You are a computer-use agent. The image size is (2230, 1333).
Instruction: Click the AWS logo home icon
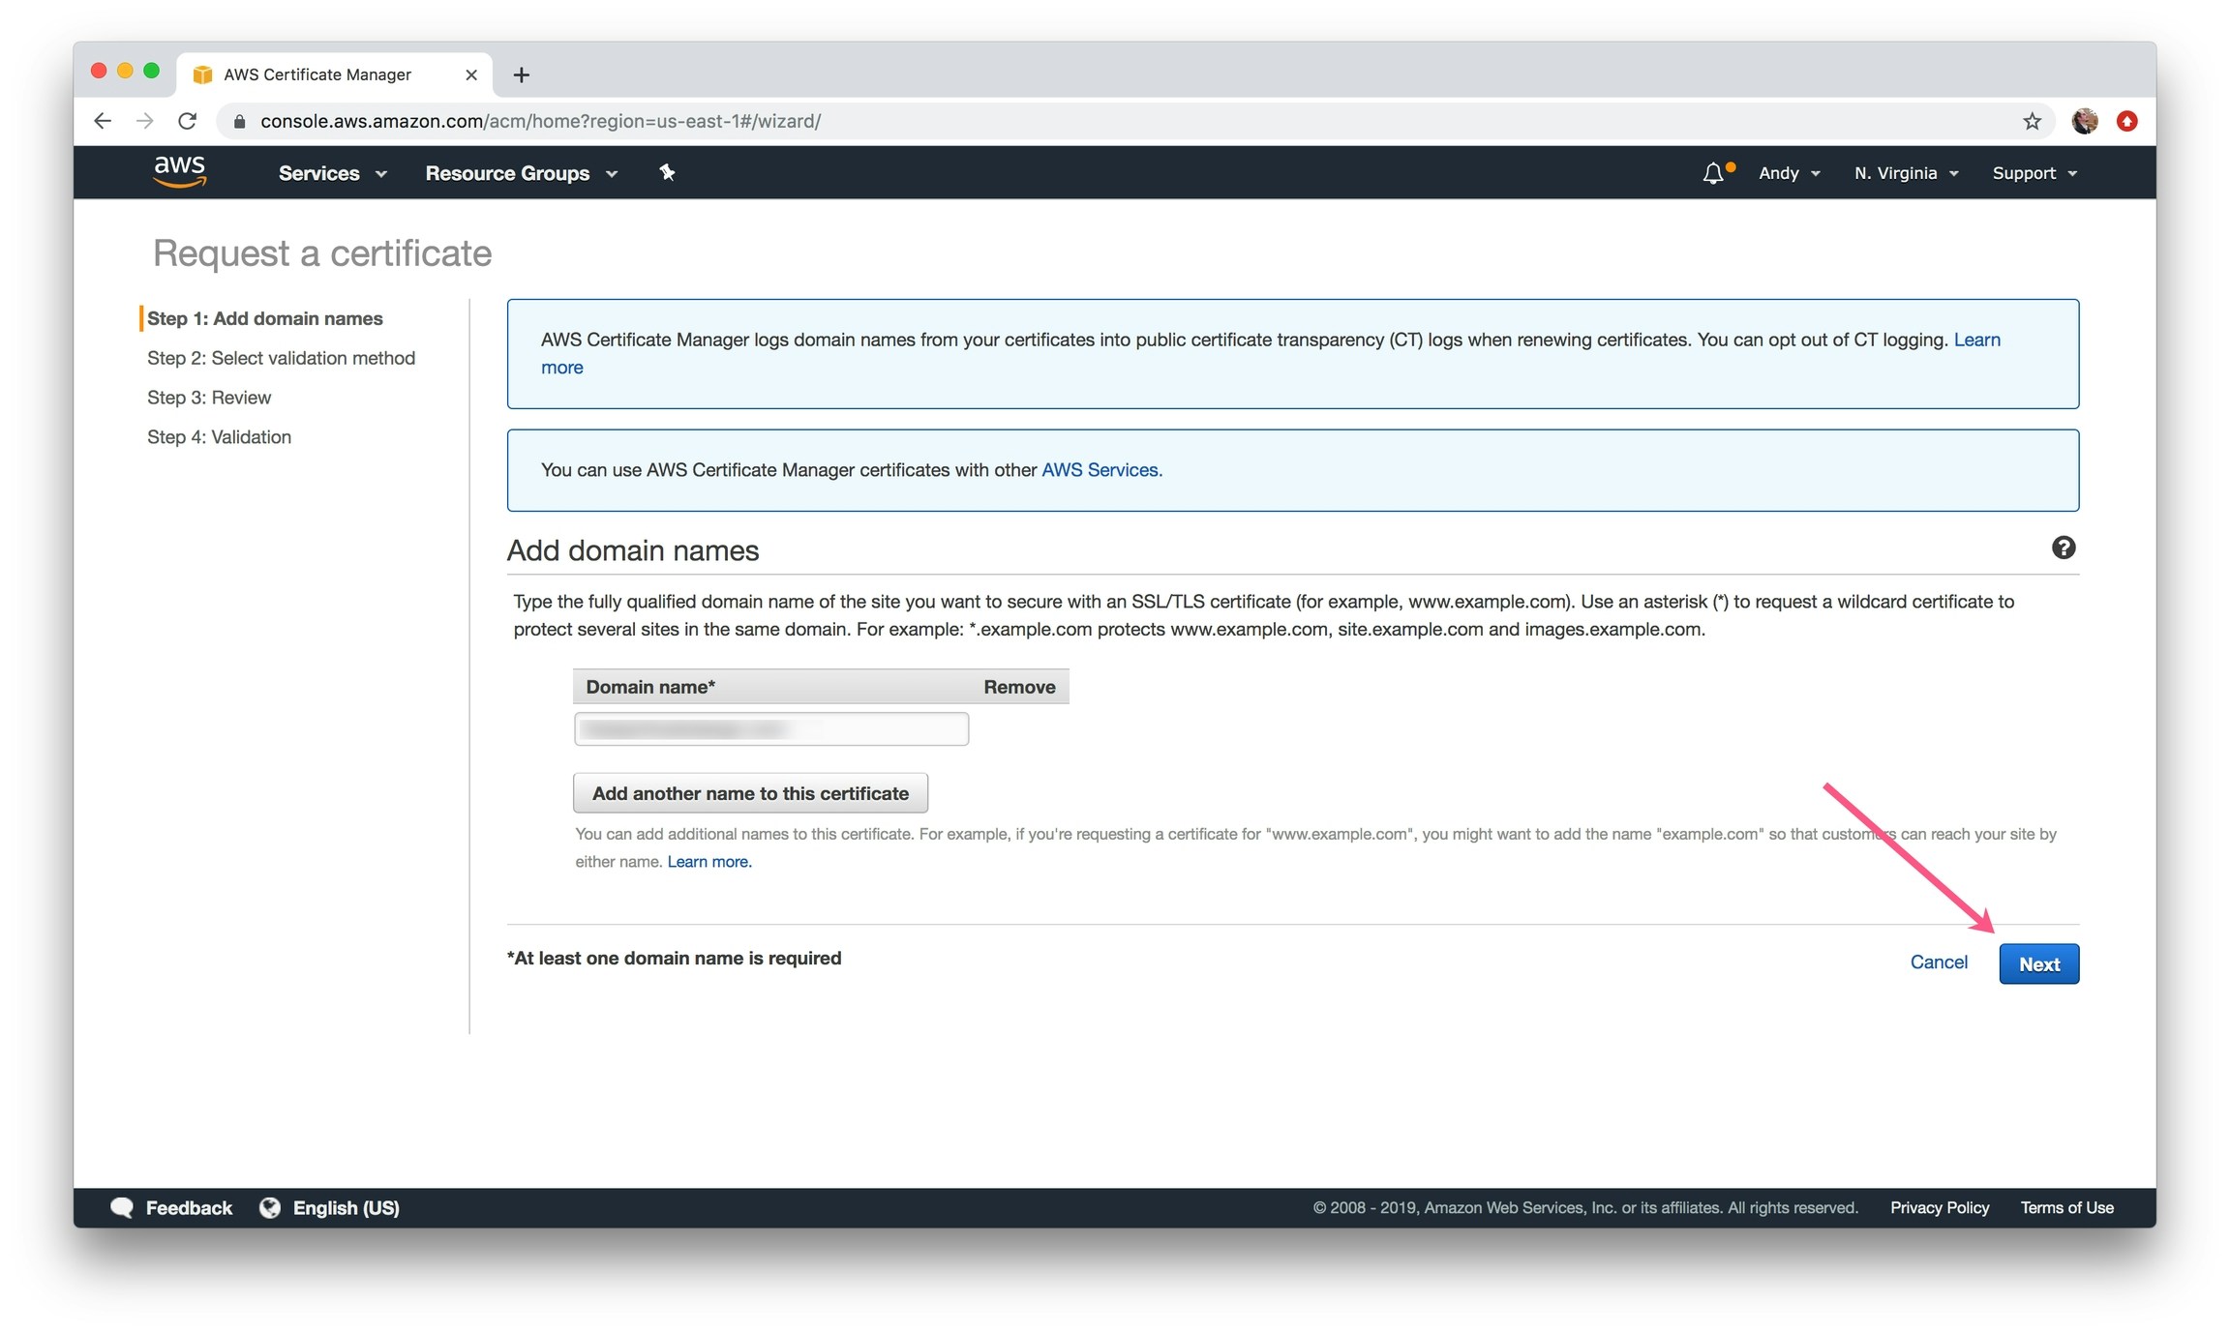point(180,171)
